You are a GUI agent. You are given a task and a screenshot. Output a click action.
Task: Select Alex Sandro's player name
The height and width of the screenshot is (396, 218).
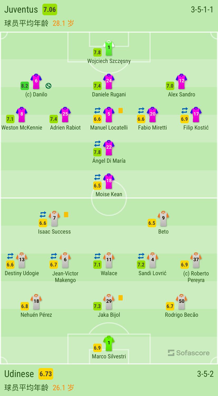point(181,95)
